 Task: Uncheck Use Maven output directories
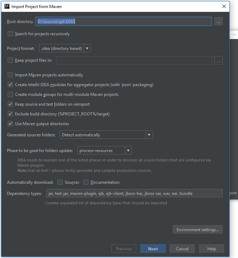coord(10,124)
